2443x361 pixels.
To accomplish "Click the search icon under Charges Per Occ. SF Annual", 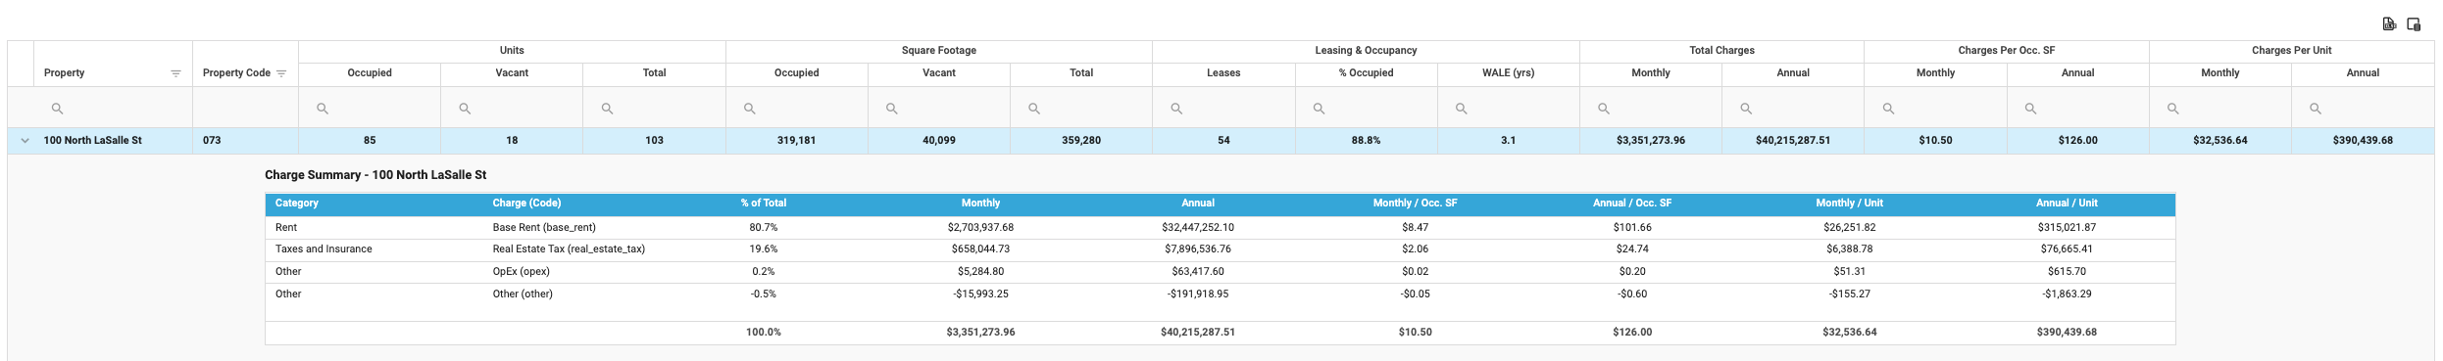I will [x=2030, y=109].
